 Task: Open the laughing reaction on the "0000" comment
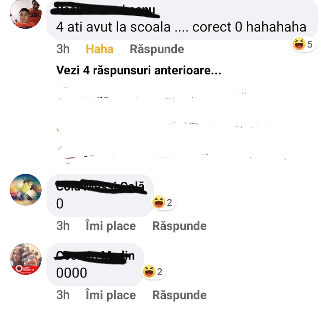pyautogui.click(x=153, y=271)
